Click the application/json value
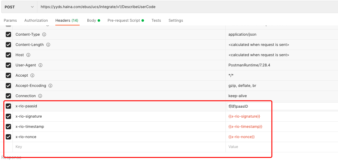 click(242, 34)
